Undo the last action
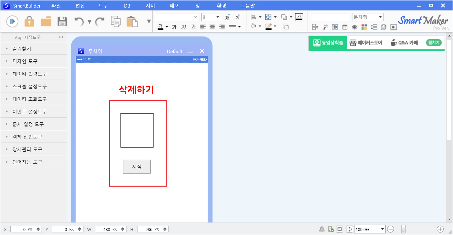The image size is (453, 235). (x=79, y=21)
